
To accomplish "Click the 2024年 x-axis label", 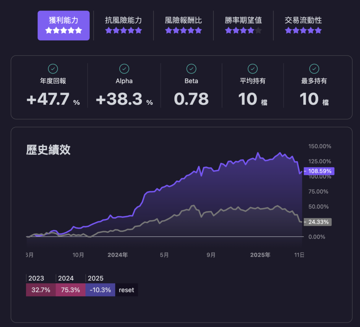I will coord(118,255).
